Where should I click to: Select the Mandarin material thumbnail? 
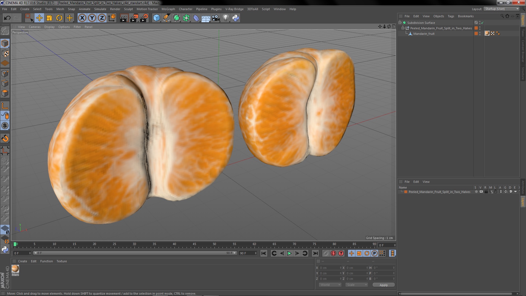(x=15, y=269)
